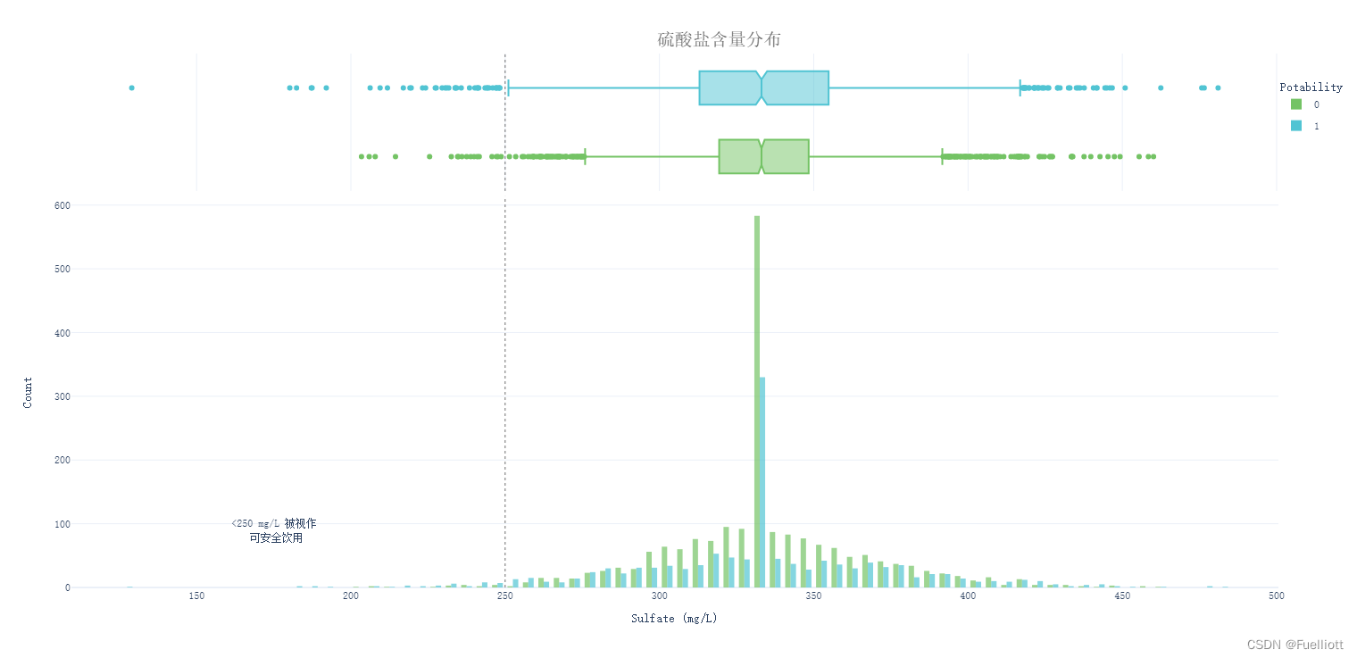Click the tallest green histogram bar
The height and width of the screenshot is (658, 1357).
pos(757,402)
